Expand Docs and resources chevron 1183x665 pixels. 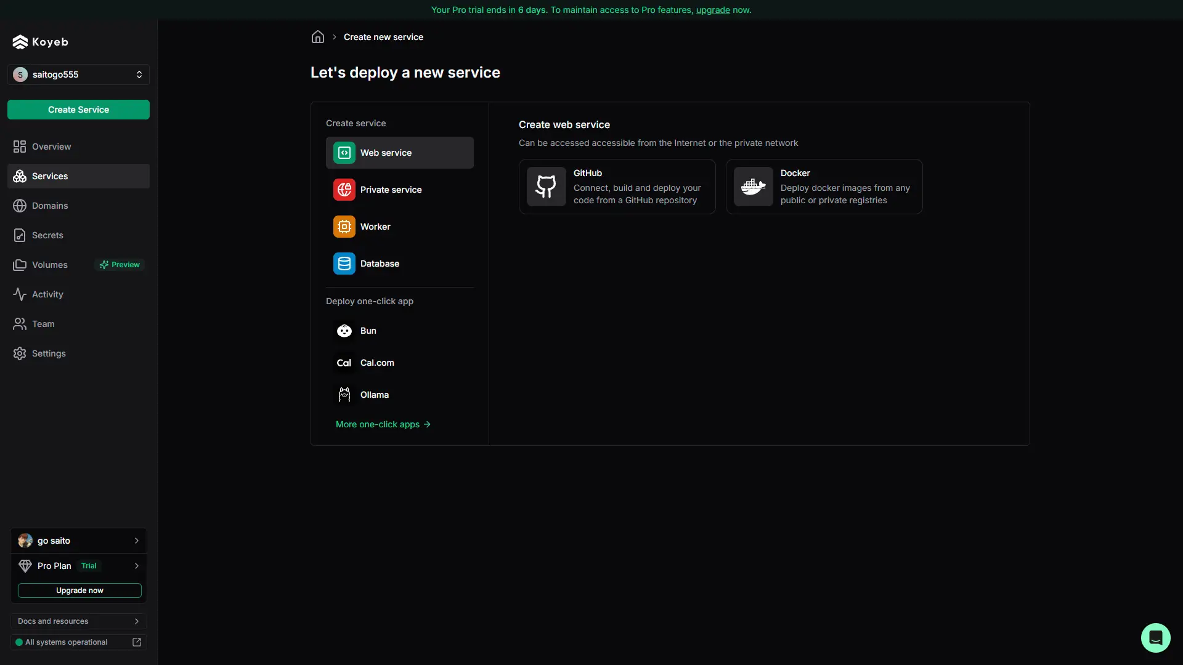pos(137,621)
